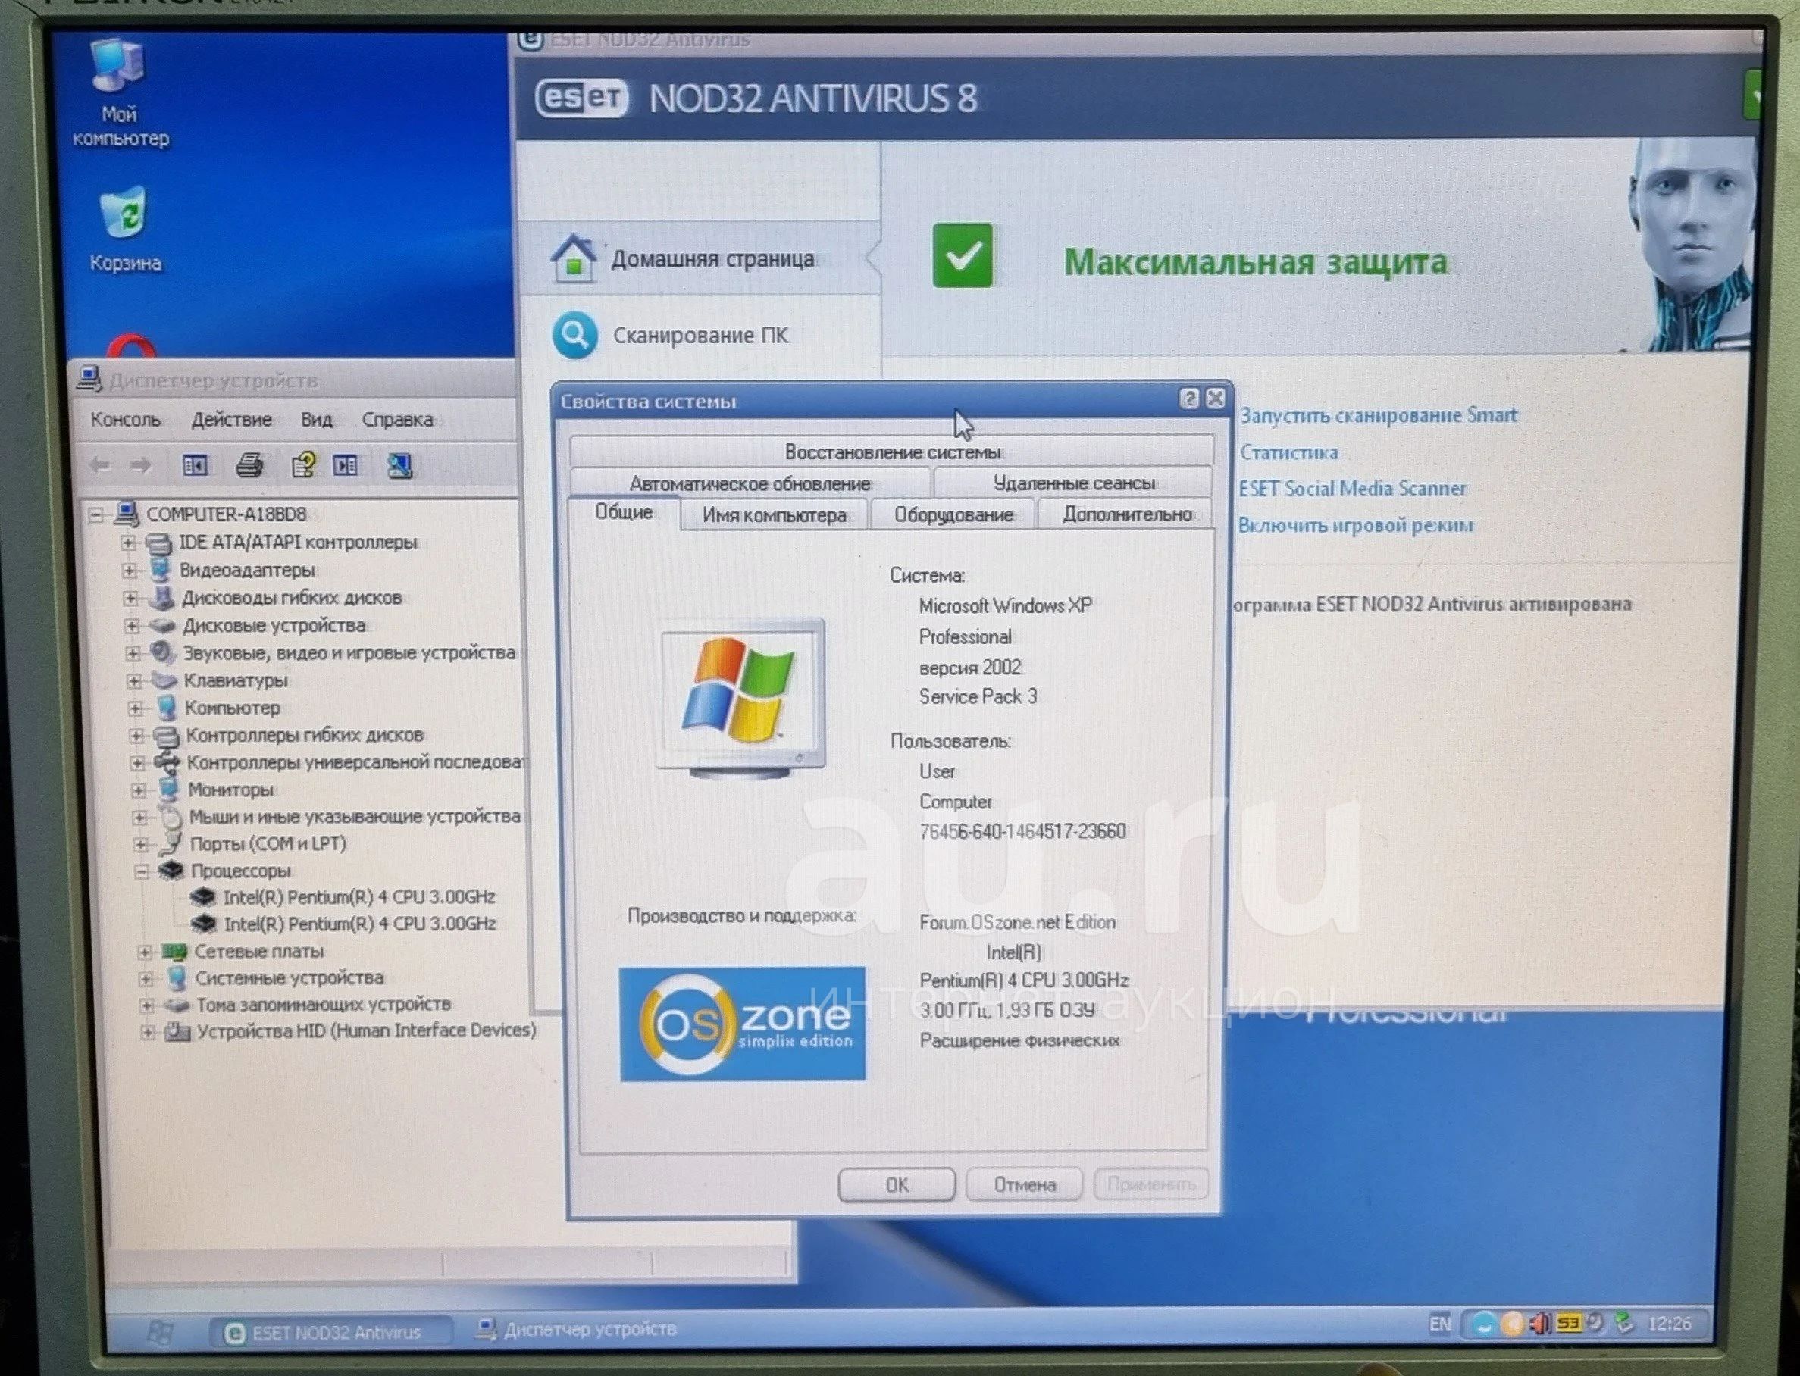
Task: Select the Общие tab
Action: (624, 513)
